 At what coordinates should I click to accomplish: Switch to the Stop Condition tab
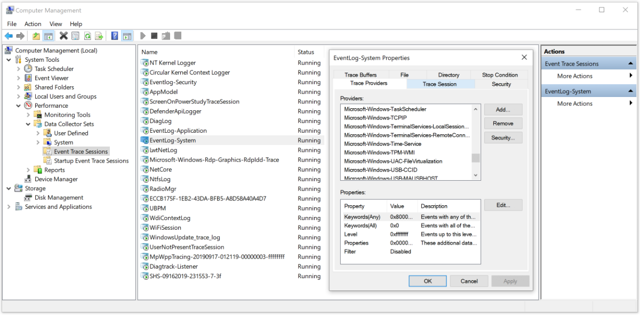[x=500, y=75]
